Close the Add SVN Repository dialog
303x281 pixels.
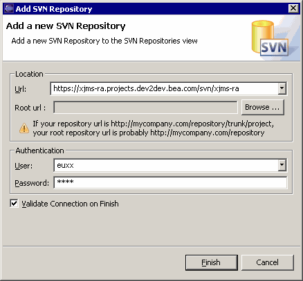coord(293,8)
